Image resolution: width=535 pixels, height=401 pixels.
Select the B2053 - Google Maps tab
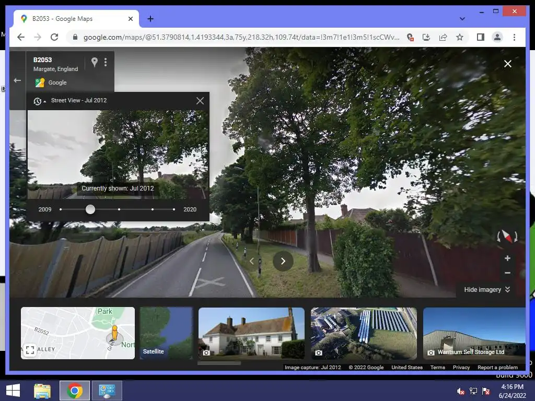[x=76, y=19]
